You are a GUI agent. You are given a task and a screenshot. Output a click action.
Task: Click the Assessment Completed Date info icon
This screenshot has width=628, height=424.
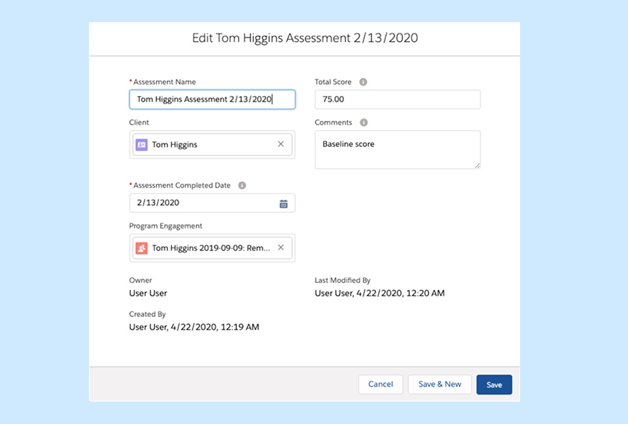[x=242, y=186]
